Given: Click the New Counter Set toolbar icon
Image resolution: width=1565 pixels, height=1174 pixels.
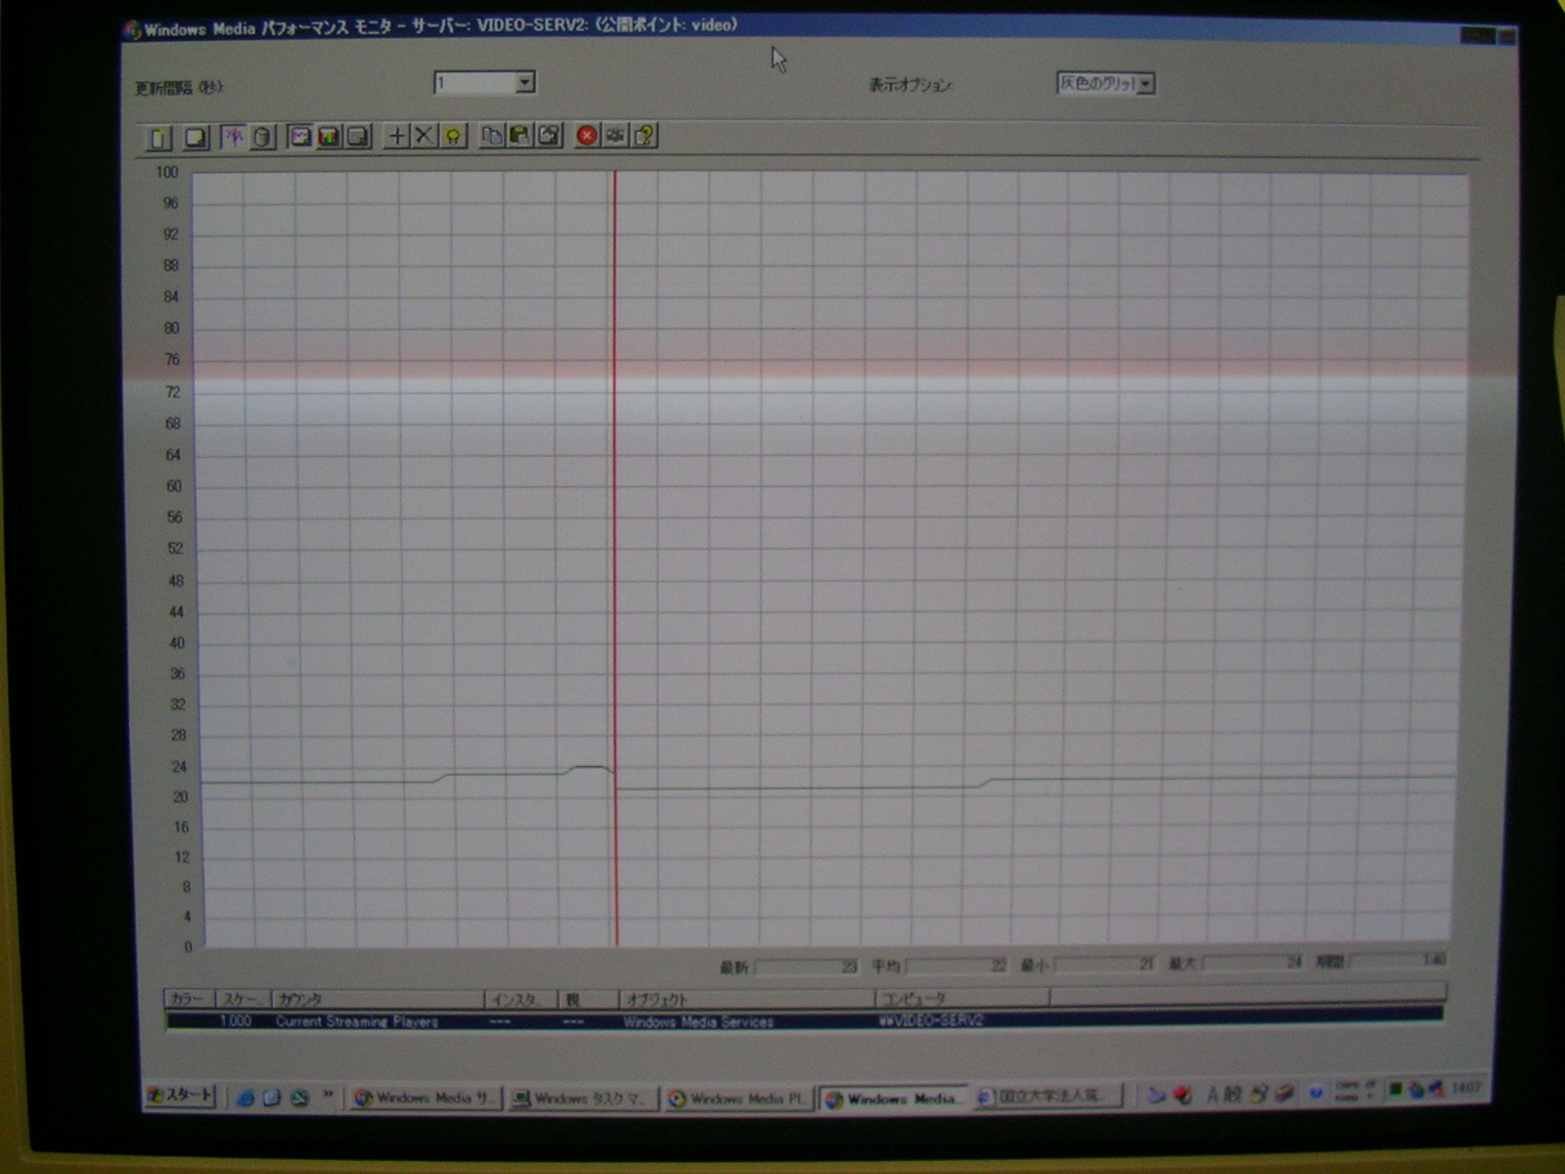Looking at the screenshot, I should tap(158, 138).
